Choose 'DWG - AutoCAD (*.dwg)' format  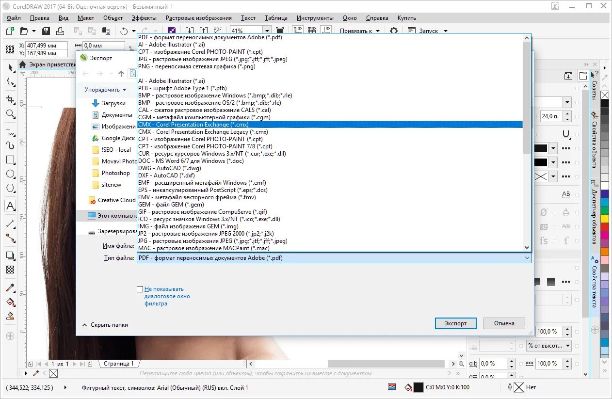click(x=330, y=168)
